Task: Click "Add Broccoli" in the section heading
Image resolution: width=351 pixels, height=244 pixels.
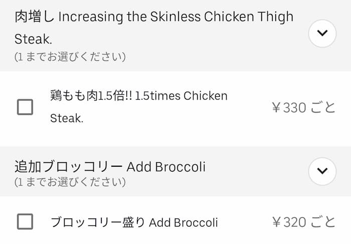Action: coord(166,166)
